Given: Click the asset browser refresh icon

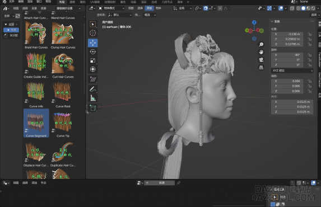Looking at the screenshot, I should pyautogui.click(x=17, y=16).
